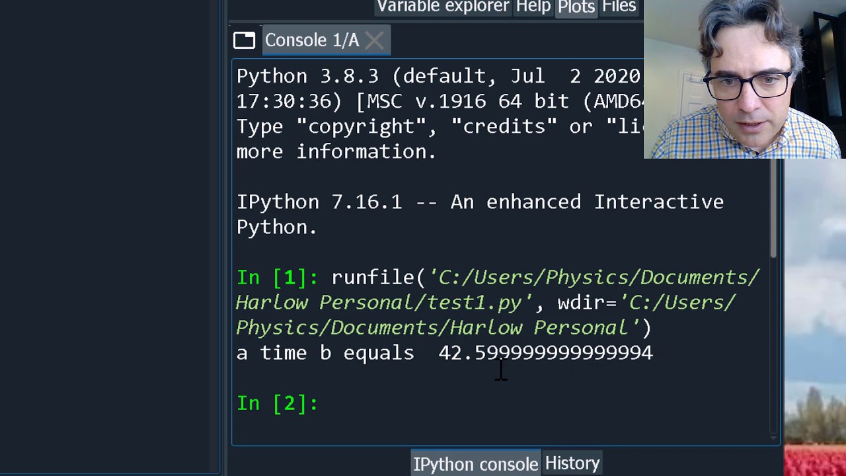Click the empty scrollbar track below the handle
The image size is (846, 476).
[x=773, y=344]
